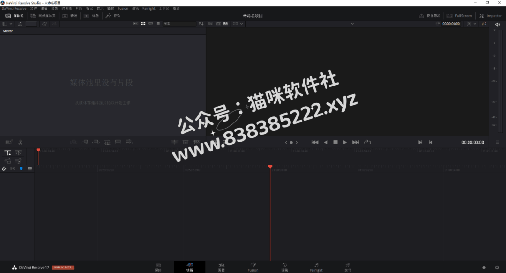Switch media pool to metadata view
506x273 pixels.
pyautogui.click(x=135, y=24)
